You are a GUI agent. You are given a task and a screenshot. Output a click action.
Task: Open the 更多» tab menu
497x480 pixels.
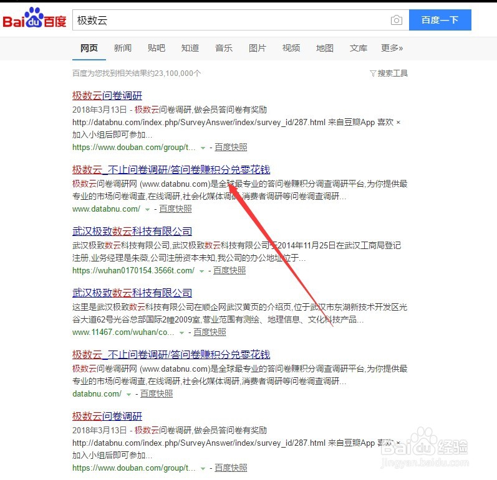(392, 48)
